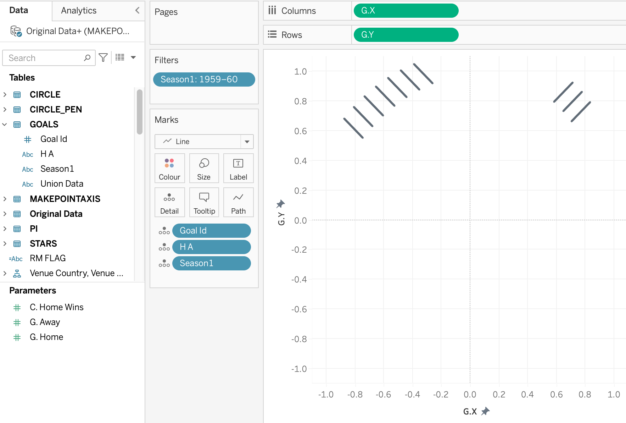
Task: Open the Size marks card
Action: (204, 168)
